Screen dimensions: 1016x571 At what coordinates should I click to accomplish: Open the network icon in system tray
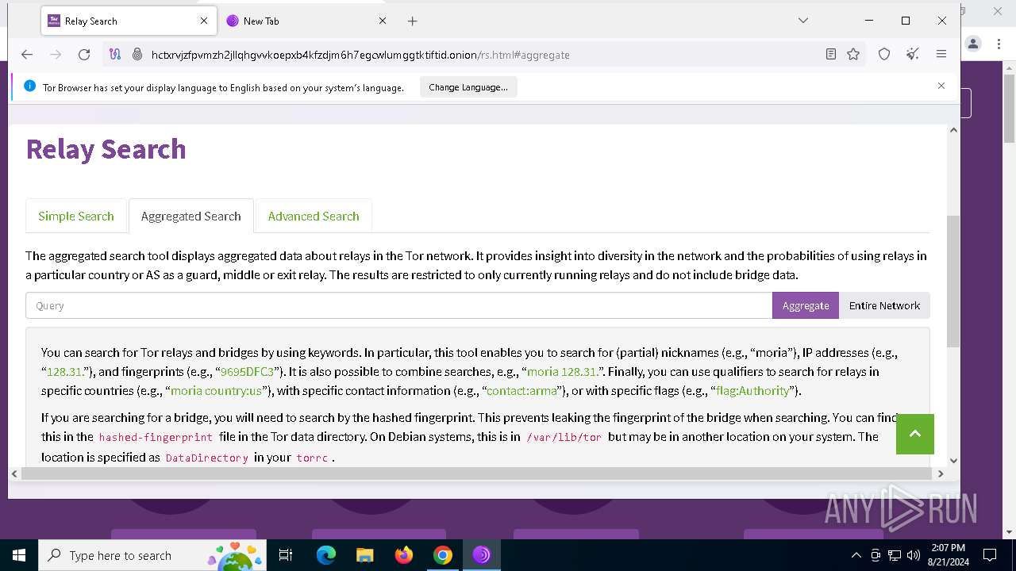pyautogui.click(x=895, y=555)
